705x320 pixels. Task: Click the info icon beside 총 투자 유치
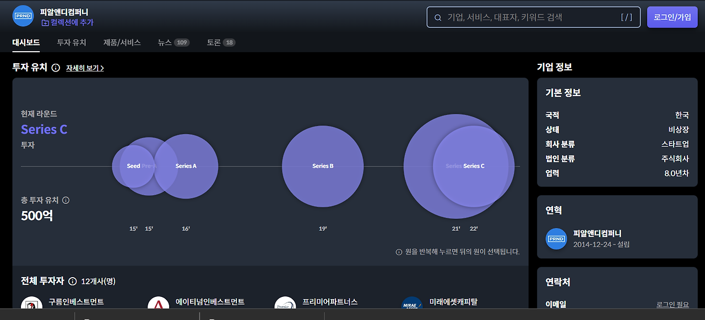point(65,201)
